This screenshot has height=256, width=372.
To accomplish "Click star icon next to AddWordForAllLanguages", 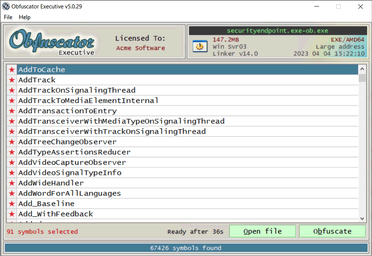I will 12,193.
